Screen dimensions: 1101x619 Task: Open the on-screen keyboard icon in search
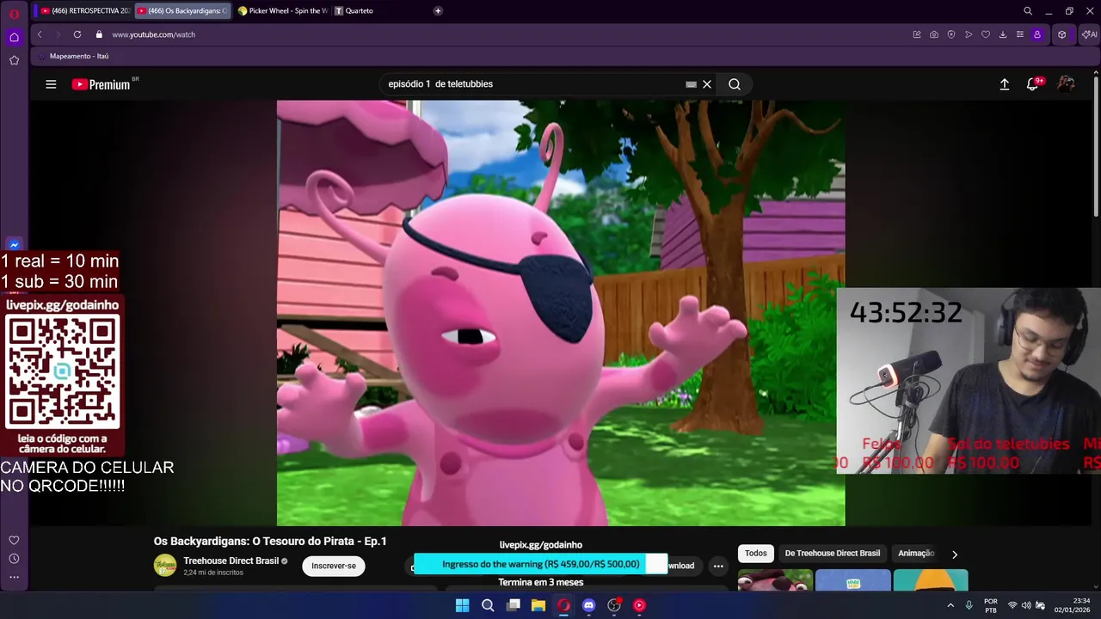point(691,84)
